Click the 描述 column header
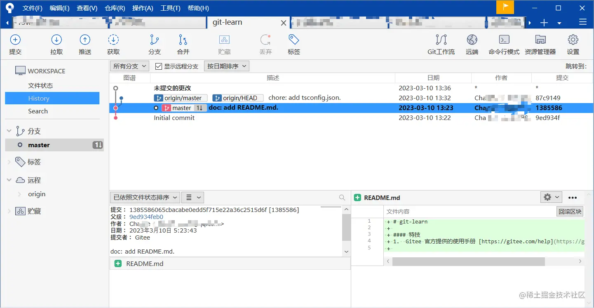594x308 pixels. point(273,78)
